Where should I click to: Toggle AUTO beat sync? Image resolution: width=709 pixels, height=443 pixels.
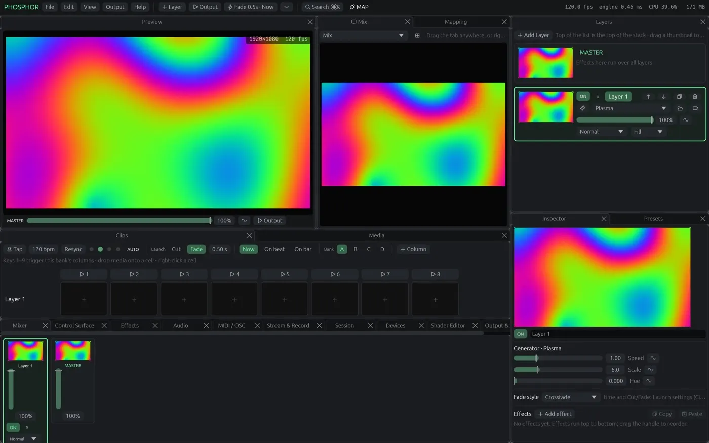(x=133, y=249)
